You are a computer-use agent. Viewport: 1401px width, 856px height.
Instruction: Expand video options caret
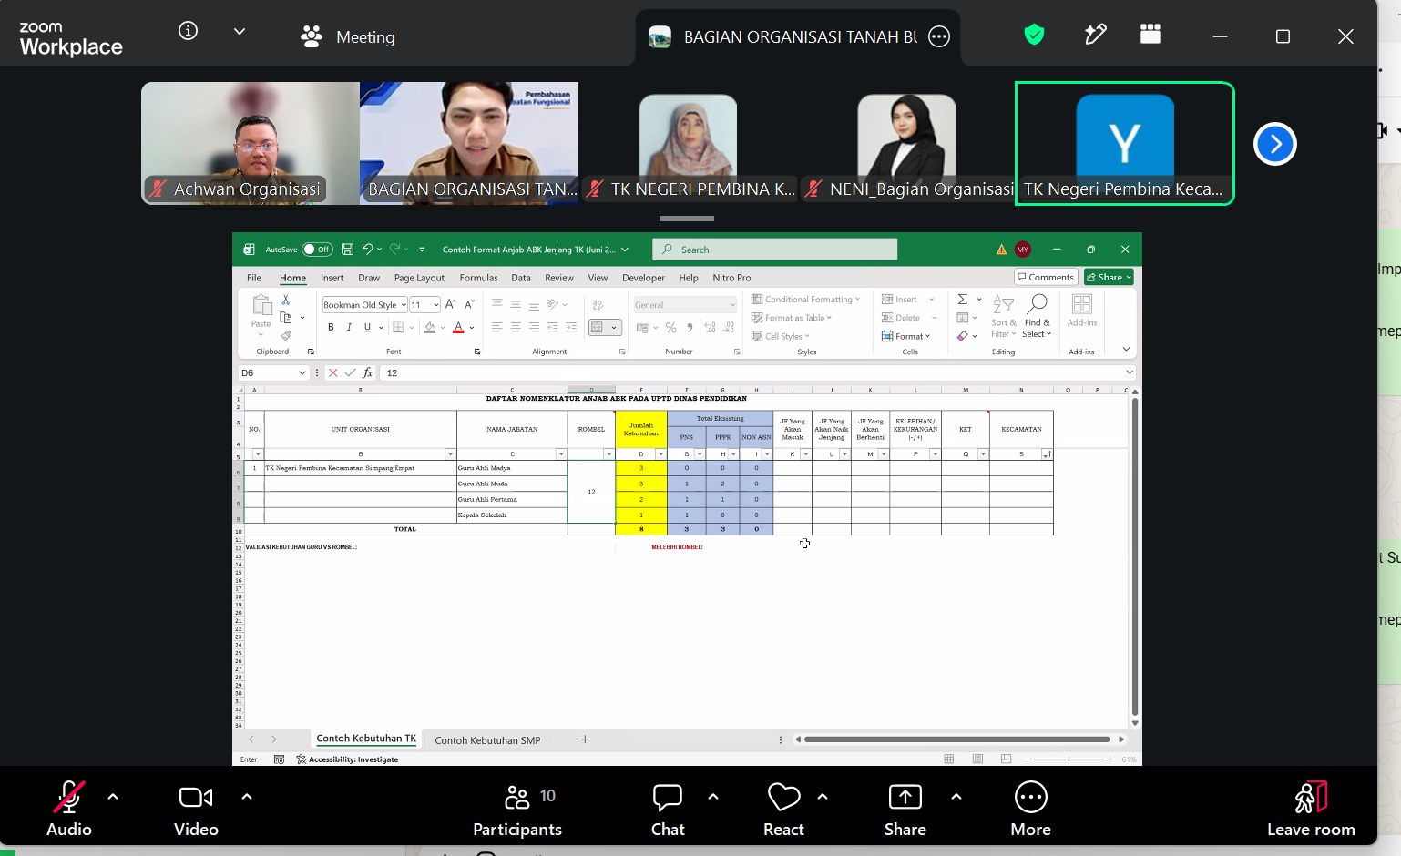point(247,797)
